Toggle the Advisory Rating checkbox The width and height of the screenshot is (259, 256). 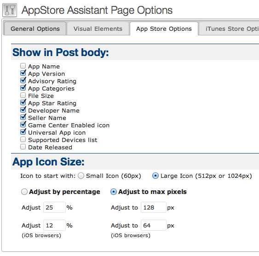[x=23, y=80]
